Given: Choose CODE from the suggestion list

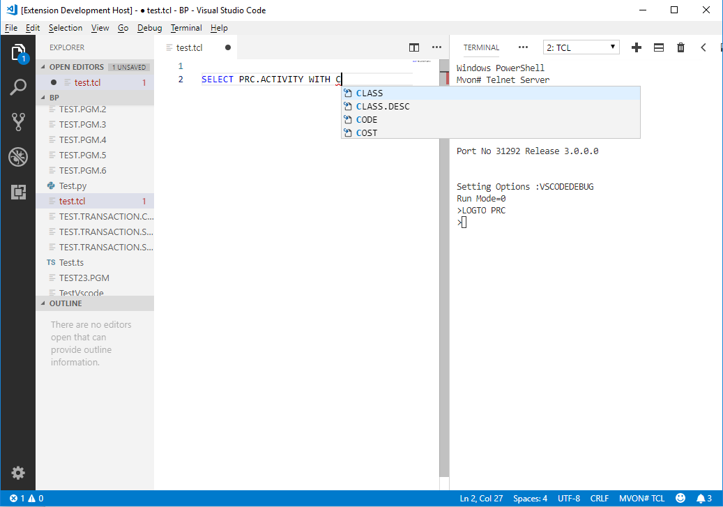Looking at the screenshot, I should tap(491, 120).
